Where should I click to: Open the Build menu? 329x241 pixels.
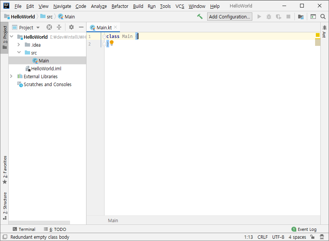[138, 6]
